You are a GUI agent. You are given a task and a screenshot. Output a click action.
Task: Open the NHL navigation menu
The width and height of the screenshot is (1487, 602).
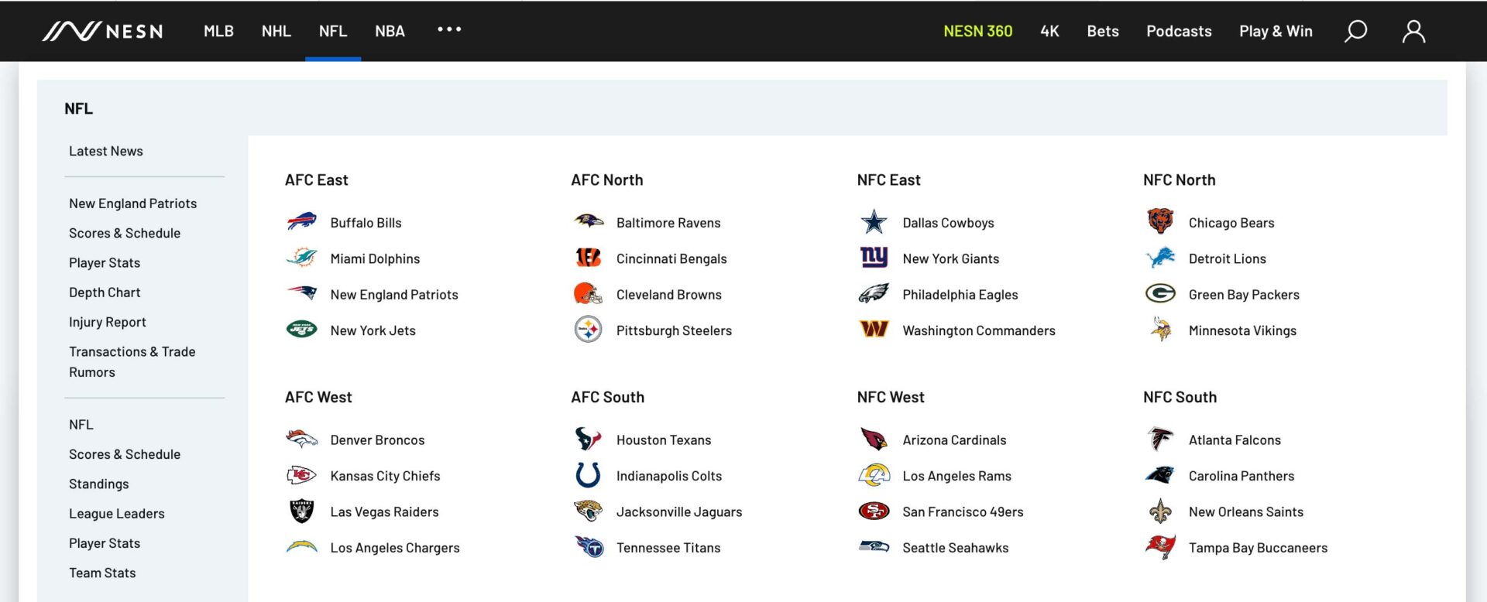[276, 31]
